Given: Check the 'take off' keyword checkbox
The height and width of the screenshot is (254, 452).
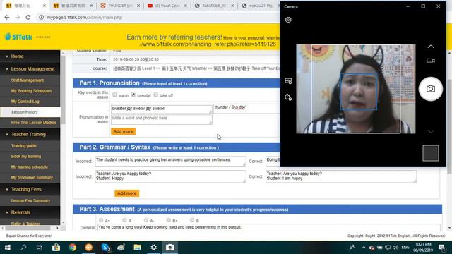Looking at the screenshot, I should coord(155,95).
